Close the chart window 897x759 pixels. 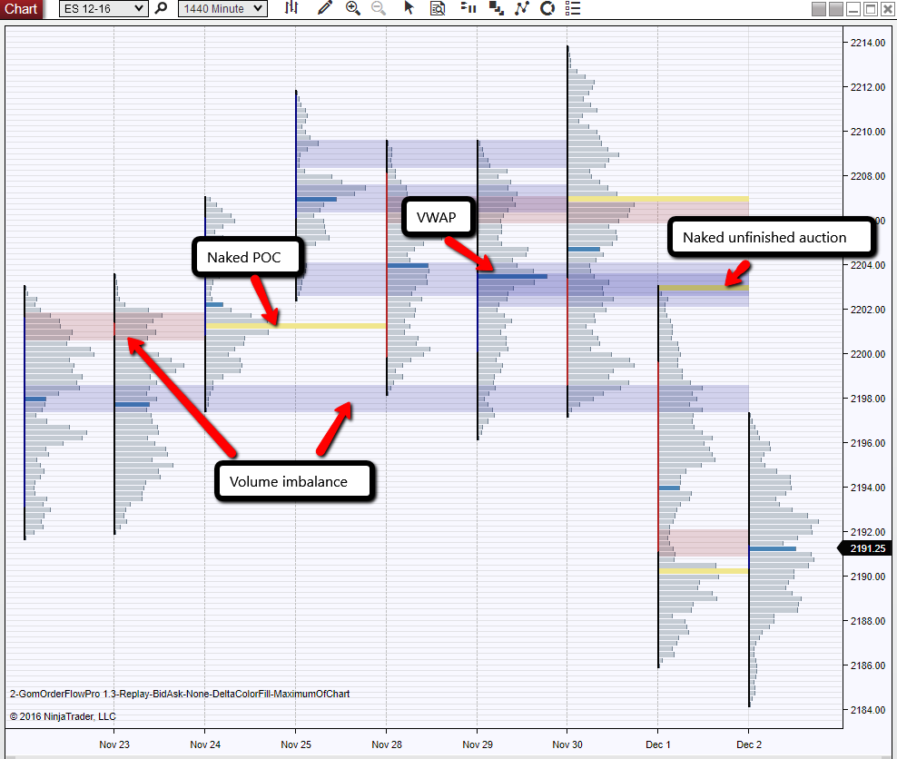(x=887, y=8)
